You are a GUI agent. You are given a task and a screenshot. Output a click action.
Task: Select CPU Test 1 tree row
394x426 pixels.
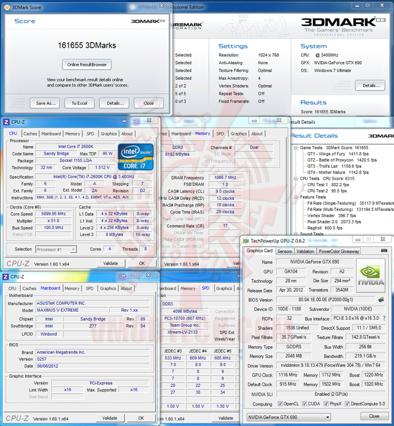[328, 185]
